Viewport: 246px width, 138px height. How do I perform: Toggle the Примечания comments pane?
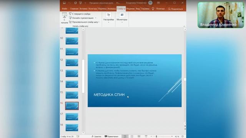(111, 136)
